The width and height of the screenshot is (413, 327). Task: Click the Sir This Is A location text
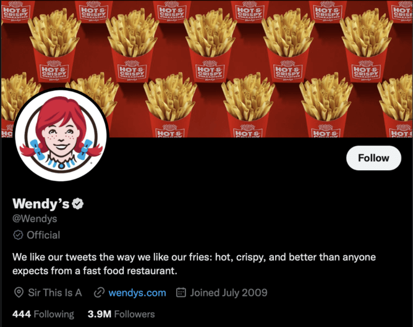55,292
